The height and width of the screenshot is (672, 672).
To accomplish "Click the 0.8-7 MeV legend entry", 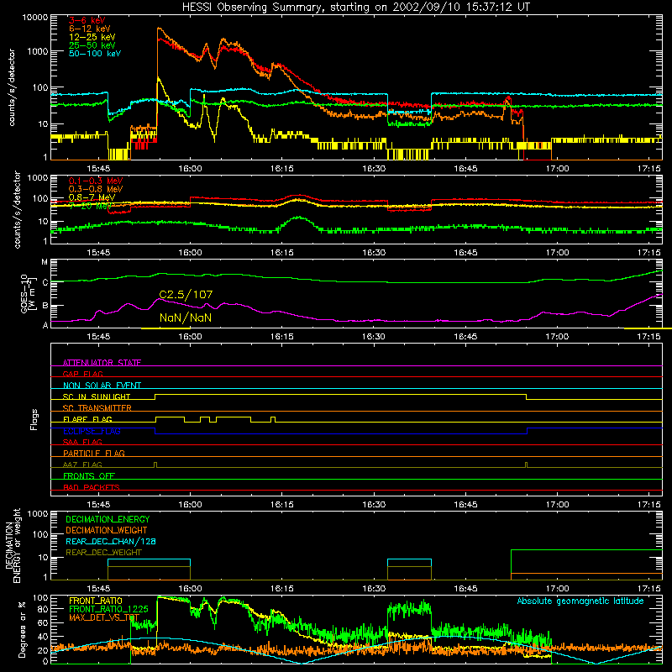I will [x=92, y=197].
